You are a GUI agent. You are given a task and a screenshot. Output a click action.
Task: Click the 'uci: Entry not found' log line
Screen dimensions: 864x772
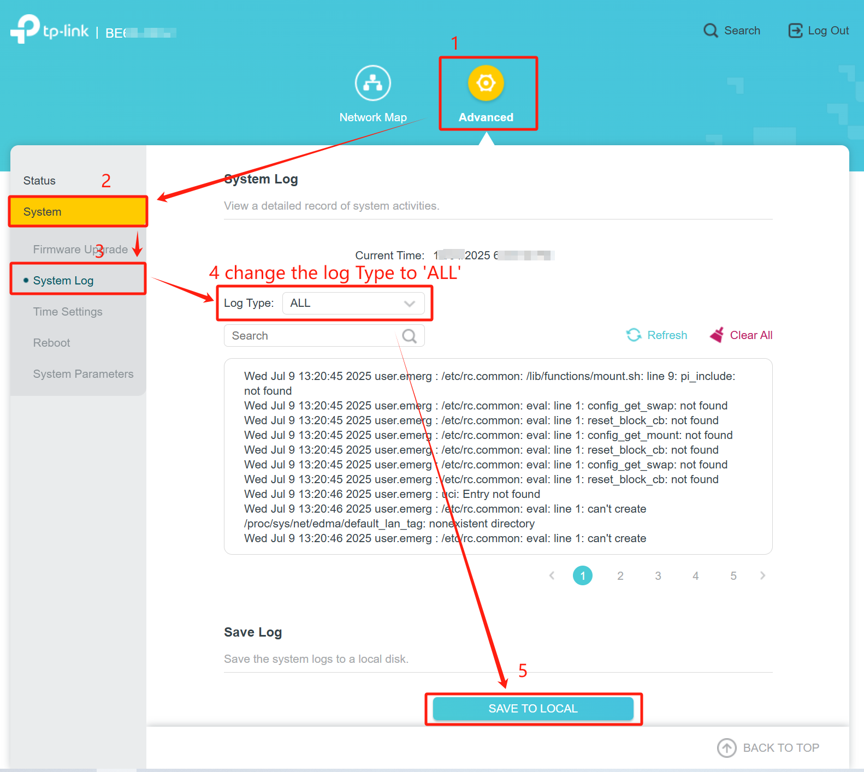click(392, 494)
